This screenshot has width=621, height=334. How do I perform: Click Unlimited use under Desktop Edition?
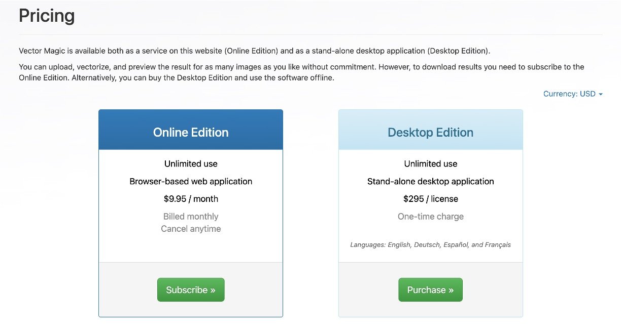pos(430,164)
